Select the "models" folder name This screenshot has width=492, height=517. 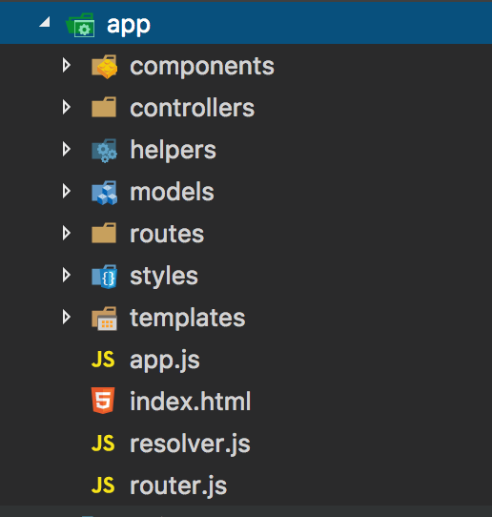pyautogui.click(x=172, y=192)
